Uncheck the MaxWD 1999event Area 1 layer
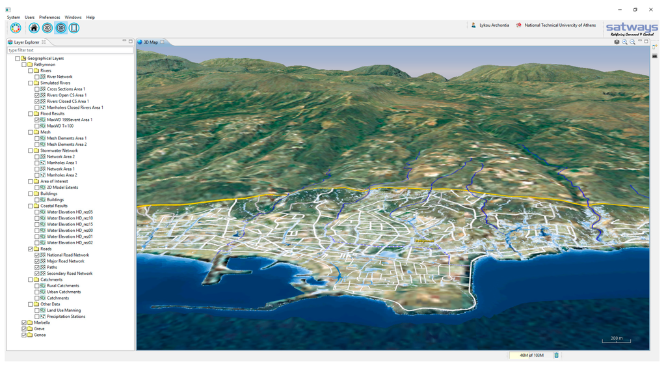 (x=37, y=120)
